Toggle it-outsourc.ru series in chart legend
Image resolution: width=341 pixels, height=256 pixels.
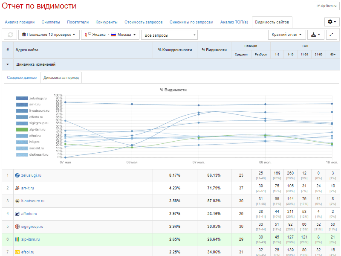[33, 111]
